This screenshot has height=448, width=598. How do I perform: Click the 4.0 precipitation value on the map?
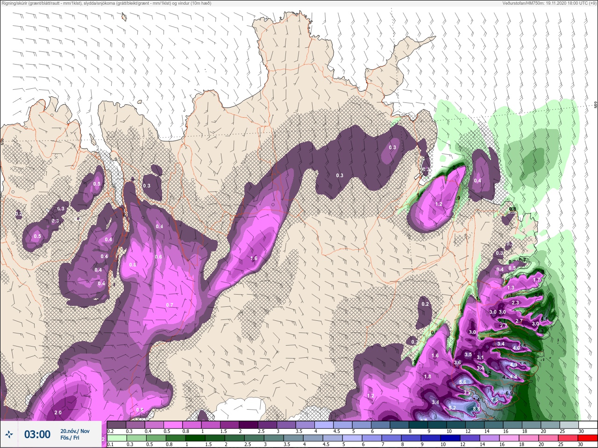pos(516,348)
